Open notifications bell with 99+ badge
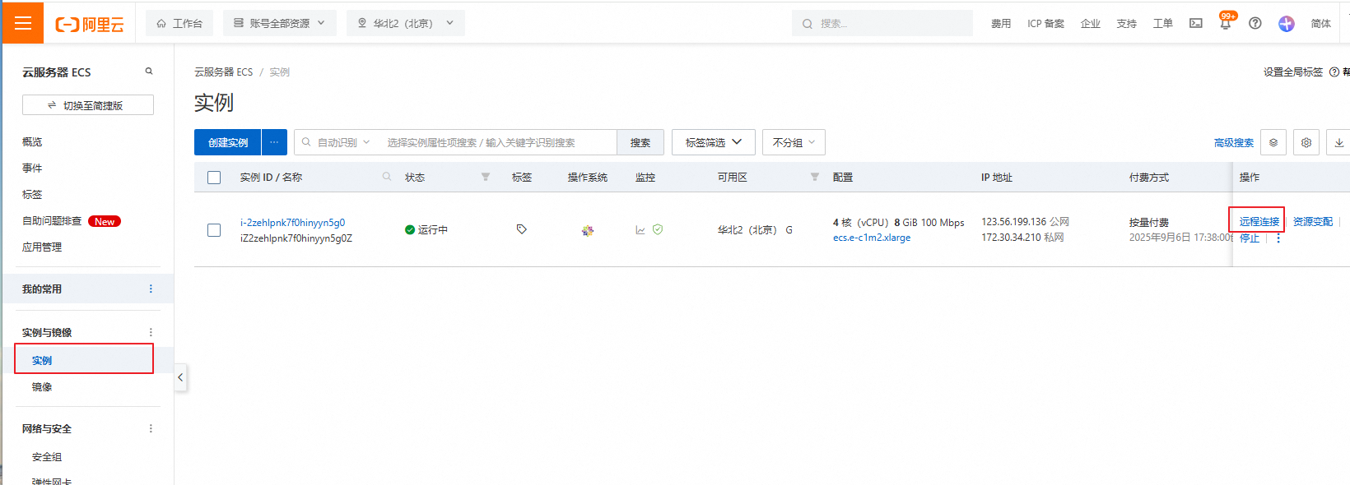Screen dimensions: 1350x485 pos(1226,23)
